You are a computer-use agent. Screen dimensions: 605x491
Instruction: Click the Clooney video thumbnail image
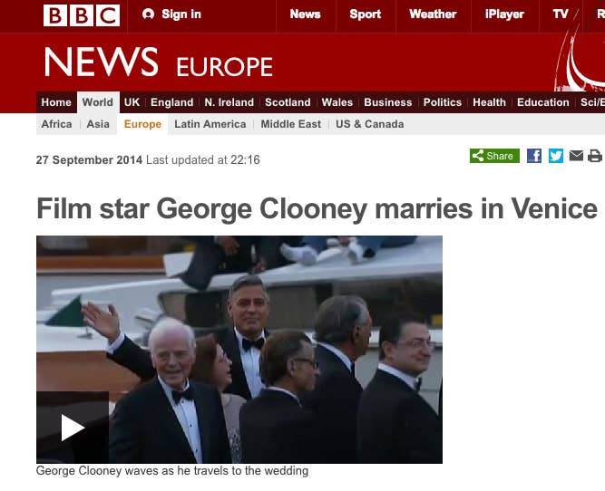(239, 350)
